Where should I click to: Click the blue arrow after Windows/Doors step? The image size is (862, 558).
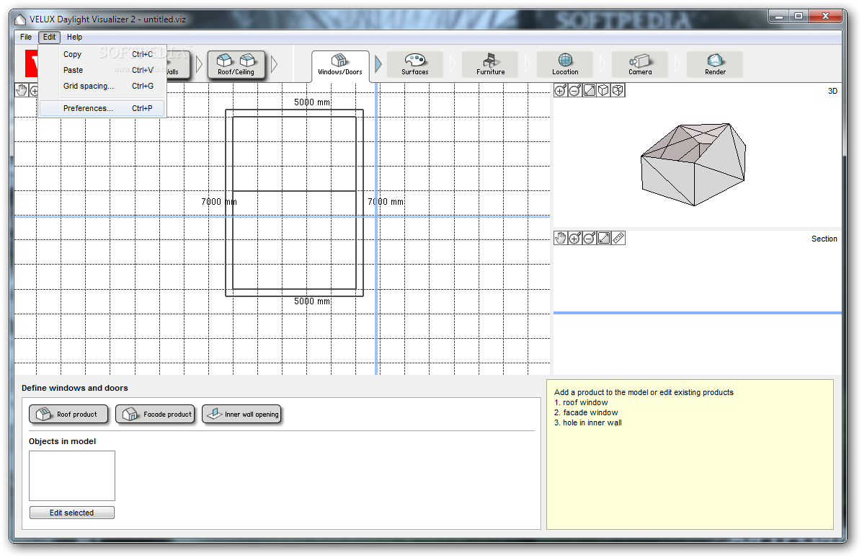coord(378,64)
